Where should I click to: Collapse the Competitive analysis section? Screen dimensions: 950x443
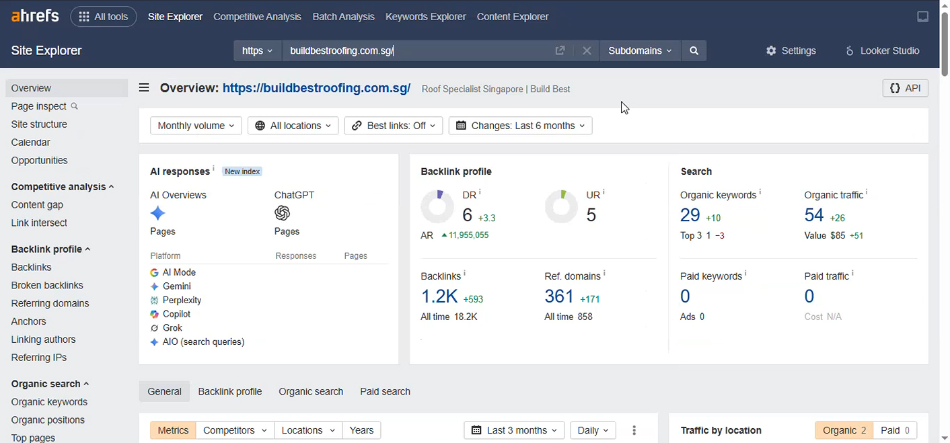click(63, 187)
